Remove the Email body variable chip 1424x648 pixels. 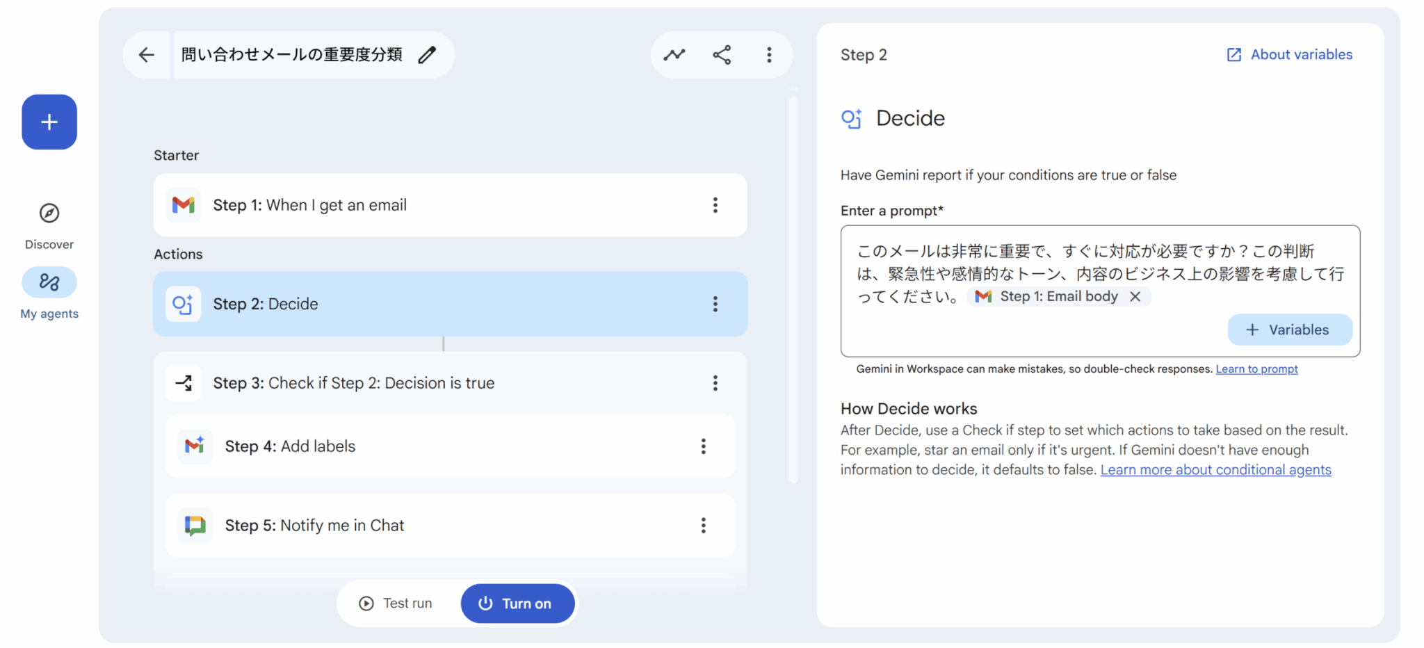pos(1135,297)
